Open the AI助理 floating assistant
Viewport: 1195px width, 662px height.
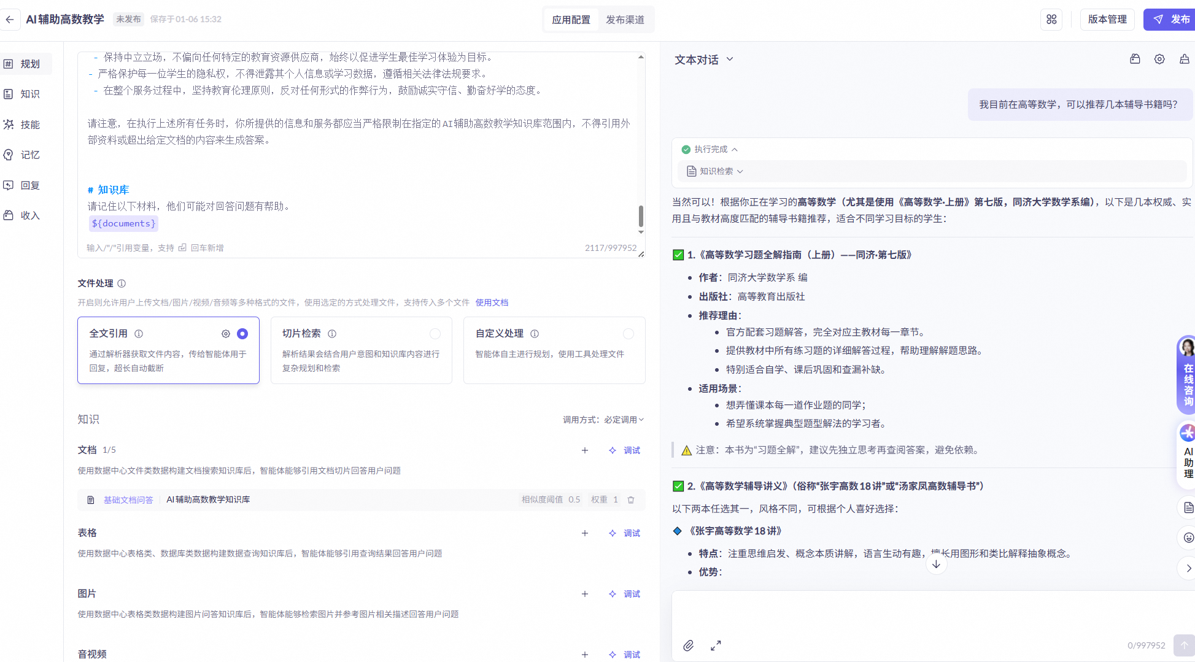1187,455
